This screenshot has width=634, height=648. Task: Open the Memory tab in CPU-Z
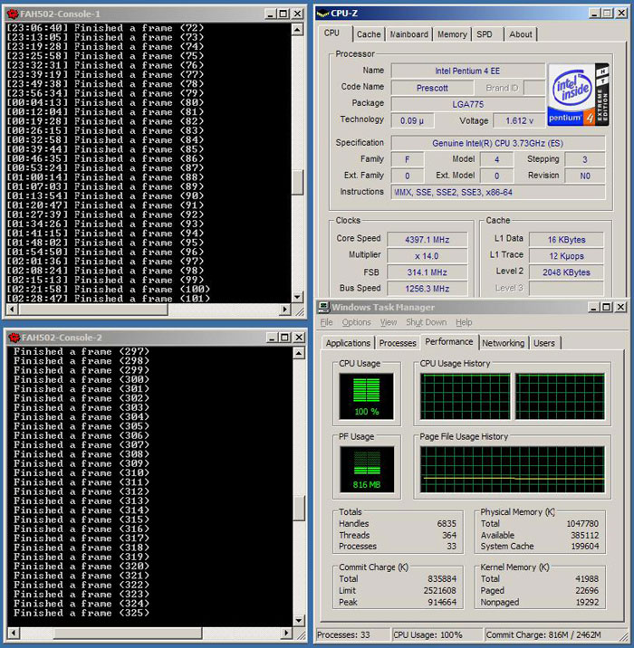click(452, 34)
